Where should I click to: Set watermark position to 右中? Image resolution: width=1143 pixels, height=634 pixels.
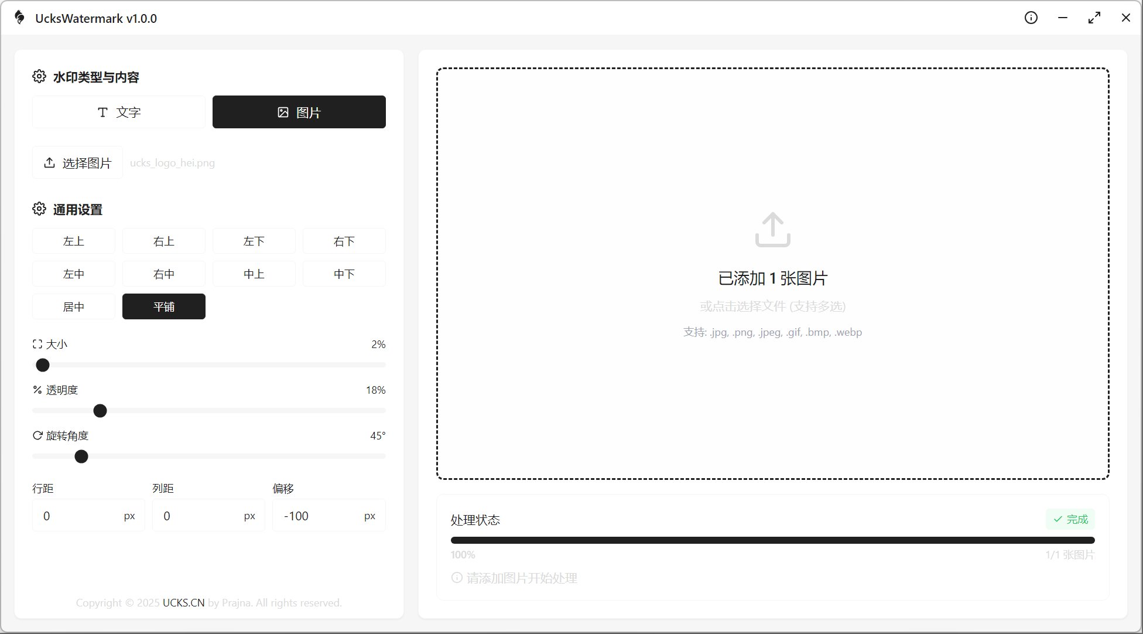pyautogui.click(x=164, y=274)
